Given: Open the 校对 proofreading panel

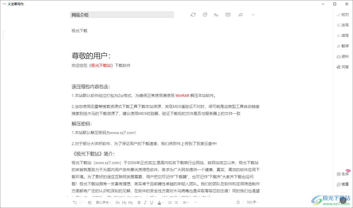Looking at the screenshot, I should click(x=343, y=15).
